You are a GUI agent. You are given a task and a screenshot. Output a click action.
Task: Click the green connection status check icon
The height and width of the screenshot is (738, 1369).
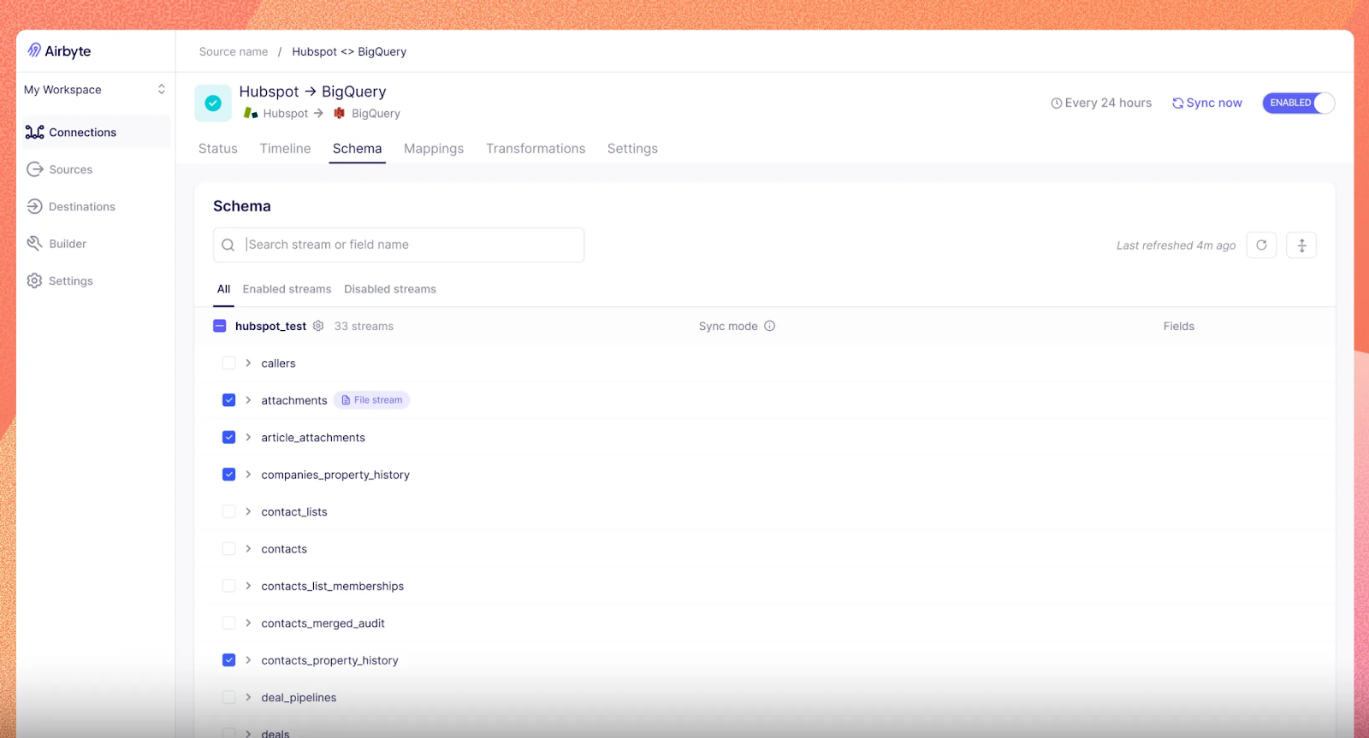point(213,103)
